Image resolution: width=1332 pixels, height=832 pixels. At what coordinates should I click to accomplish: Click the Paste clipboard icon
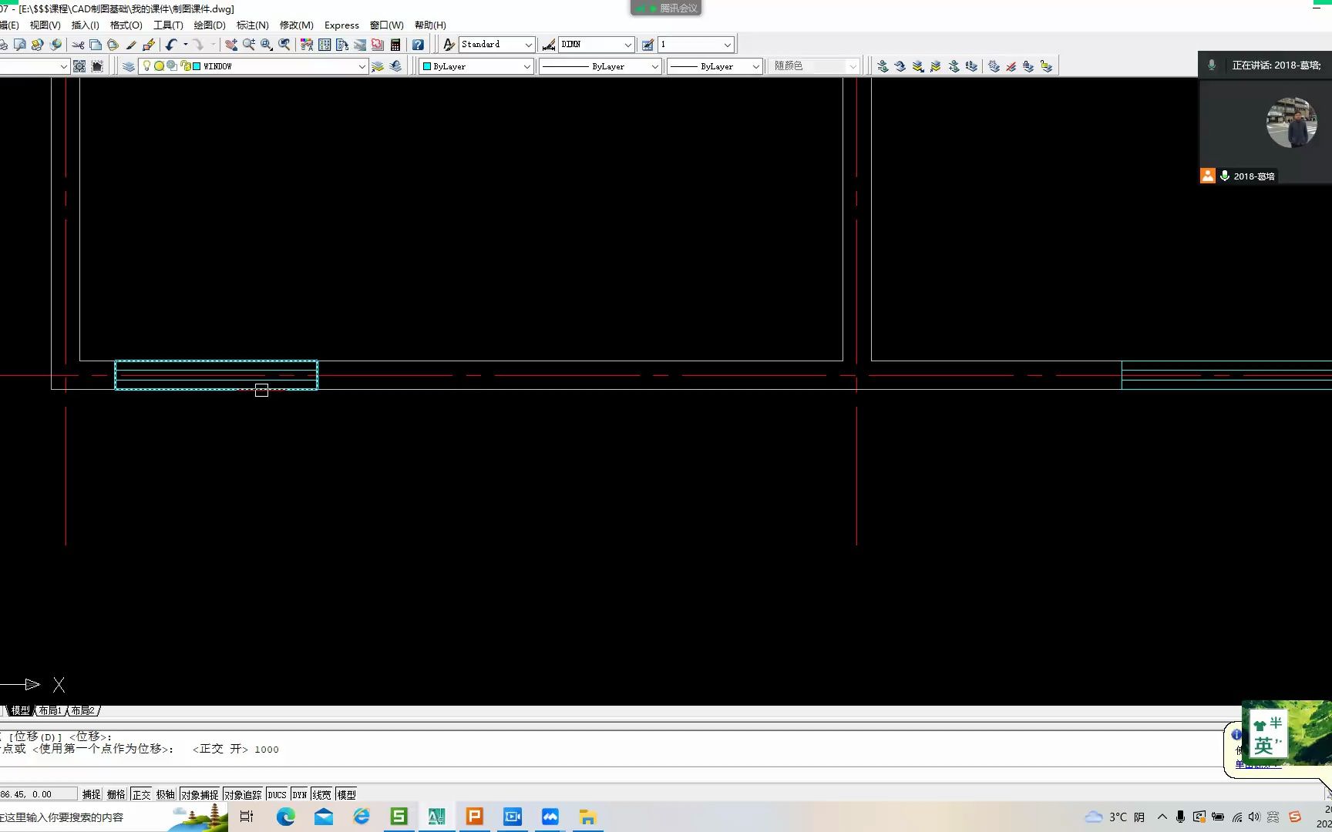(x=113, y=45)
